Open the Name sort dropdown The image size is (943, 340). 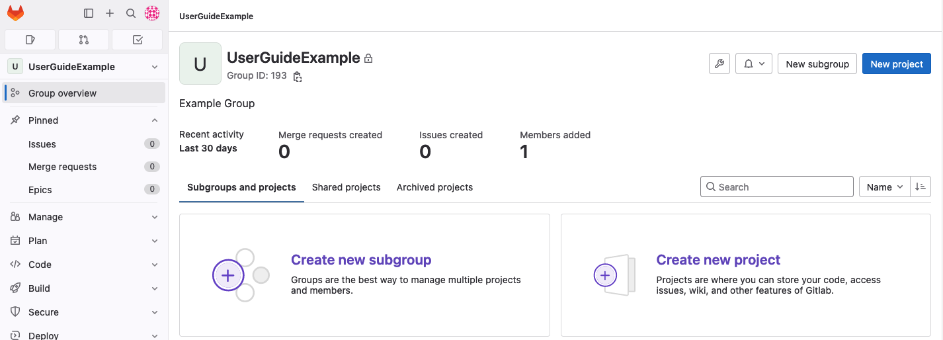coord(885,187)
